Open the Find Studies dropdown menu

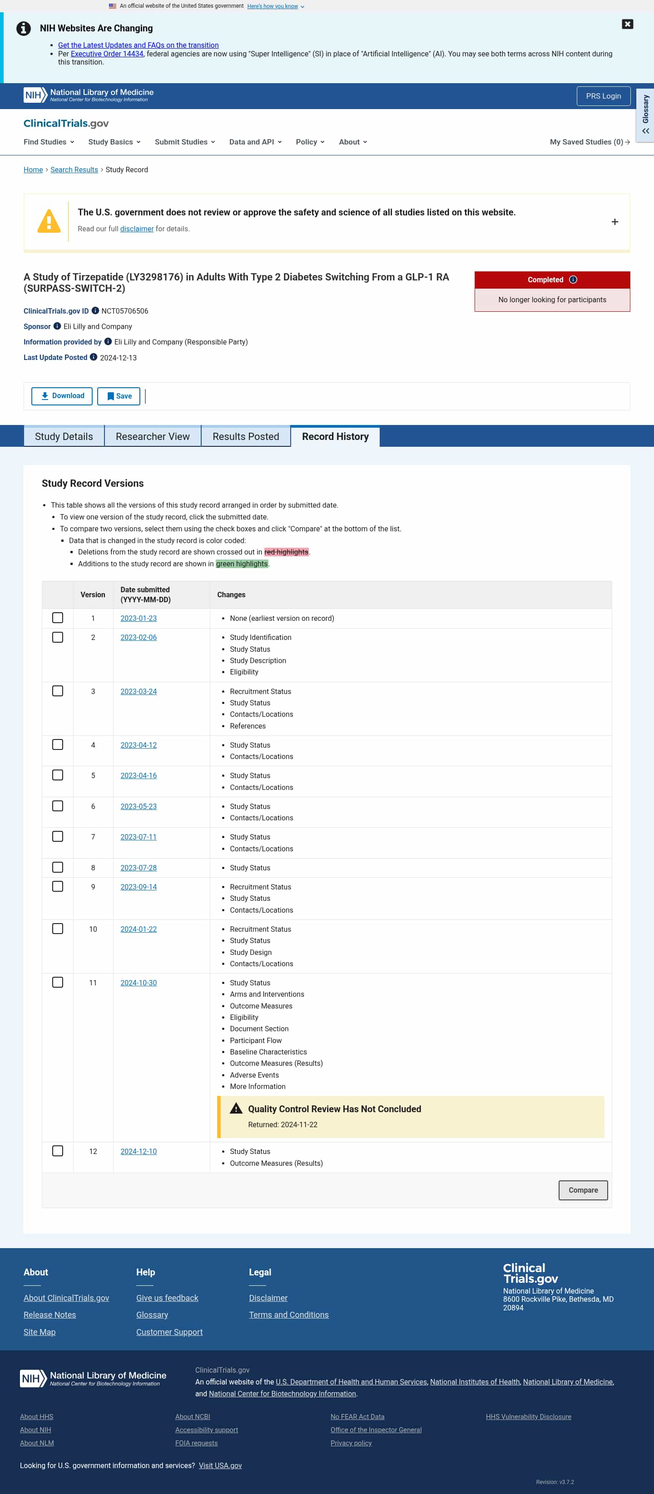click(x=49, y=142)
